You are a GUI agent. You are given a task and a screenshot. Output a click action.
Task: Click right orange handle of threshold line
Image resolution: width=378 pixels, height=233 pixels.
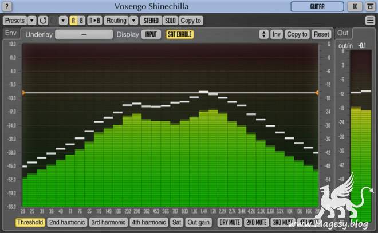tap(317, 93)
